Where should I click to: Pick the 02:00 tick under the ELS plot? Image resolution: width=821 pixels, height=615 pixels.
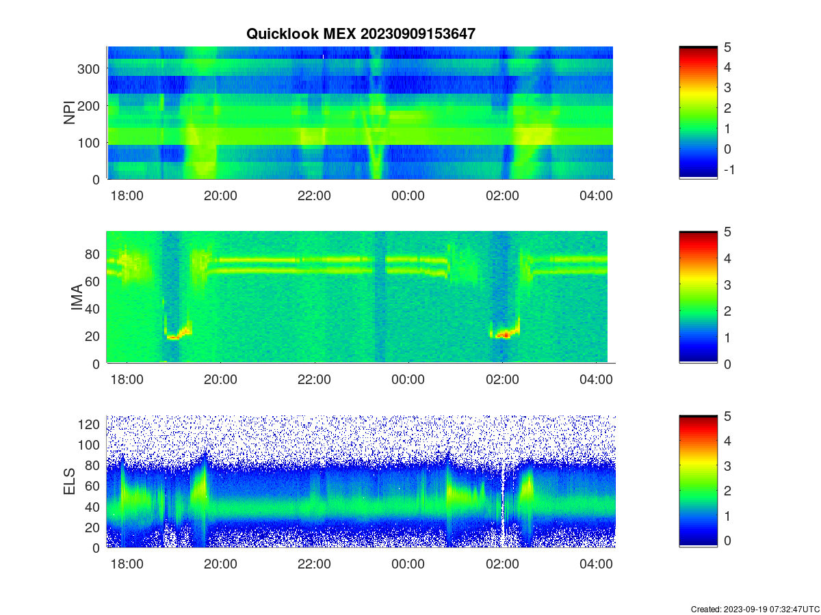[x=502, y=564]
